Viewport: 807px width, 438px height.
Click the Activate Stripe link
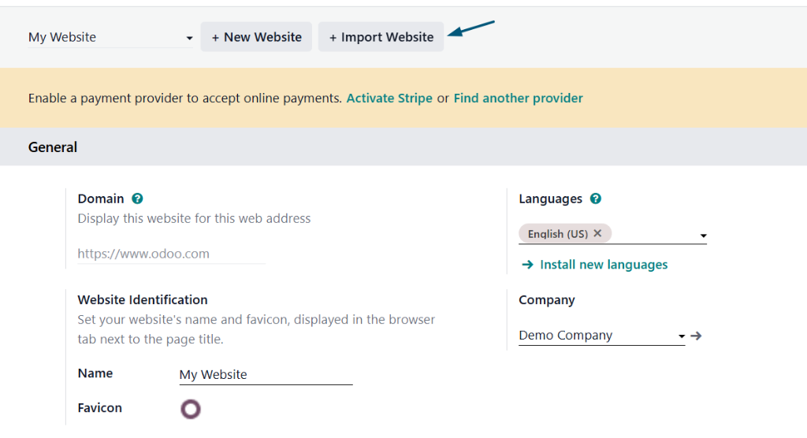(389, 98)
